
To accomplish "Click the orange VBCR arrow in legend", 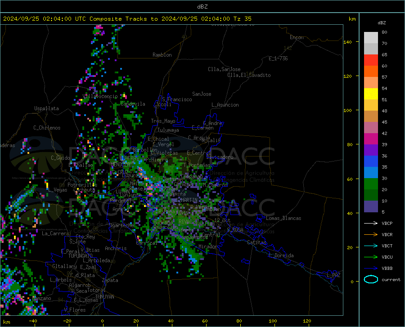I will pos(371,235).
